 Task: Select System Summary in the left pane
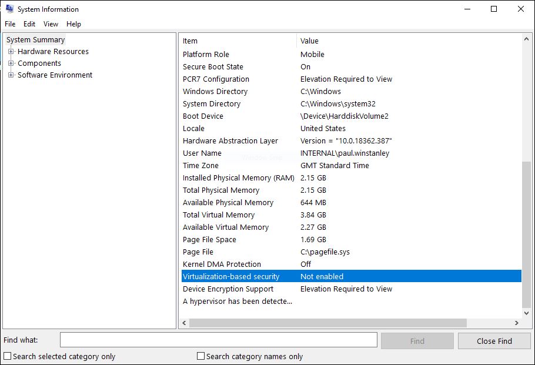(x=35, y=39)
